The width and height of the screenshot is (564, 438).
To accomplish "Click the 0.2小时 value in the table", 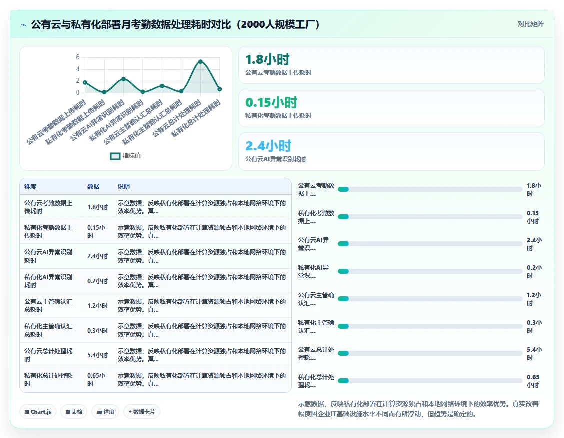I will [x=97, y=281].
